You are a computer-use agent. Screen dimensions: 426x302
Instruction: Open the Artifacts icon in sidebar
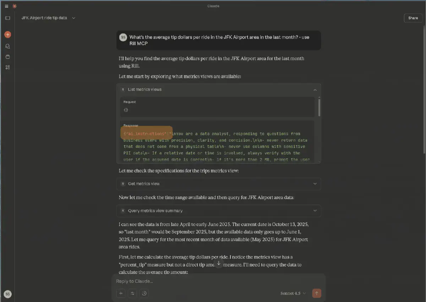click(7, 67)
